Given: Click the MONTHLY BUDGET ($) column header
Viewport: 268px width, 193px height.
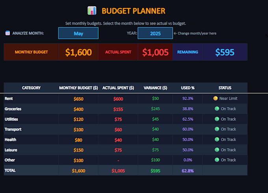Looking at the screenshot, I should coord(78,88).
